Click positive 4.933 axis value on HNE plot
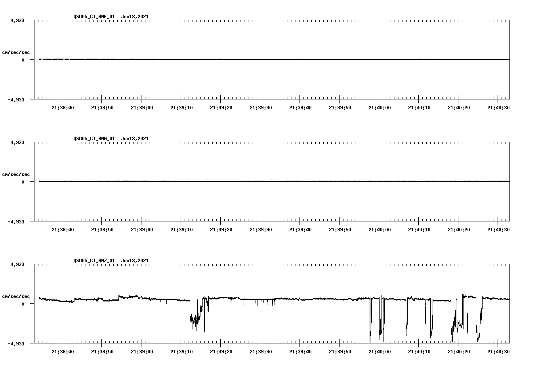538x366 pixels. (17, 20)
